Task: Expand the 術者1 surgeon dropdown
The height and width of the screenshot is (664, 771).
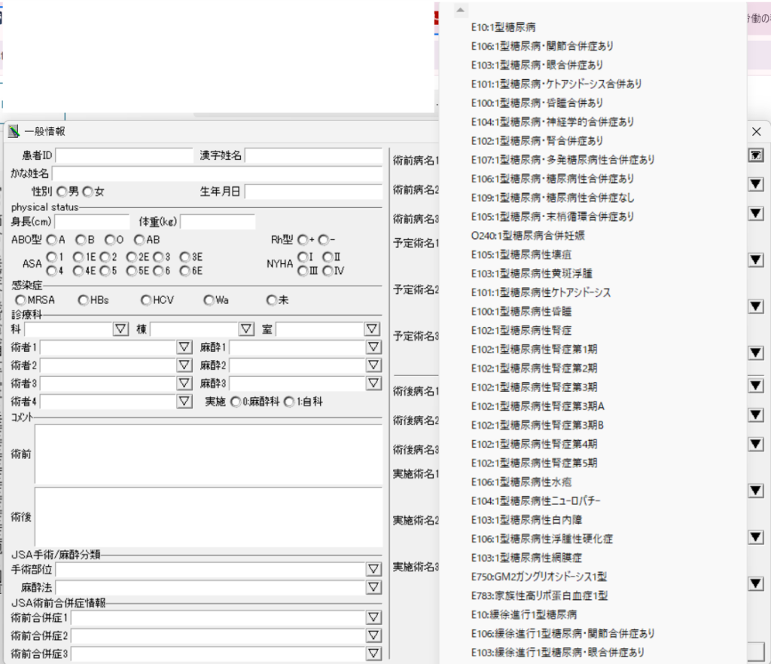Action: (184, 347)
